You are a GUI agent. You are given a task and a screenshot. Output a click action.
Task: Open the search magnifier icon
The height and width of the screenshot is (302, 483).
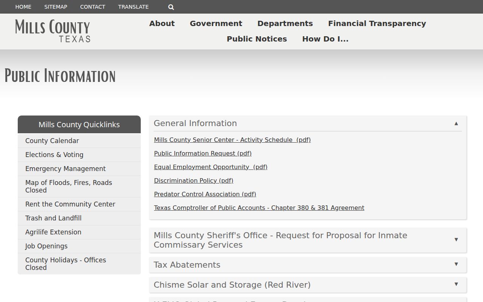tap(171, 7)
